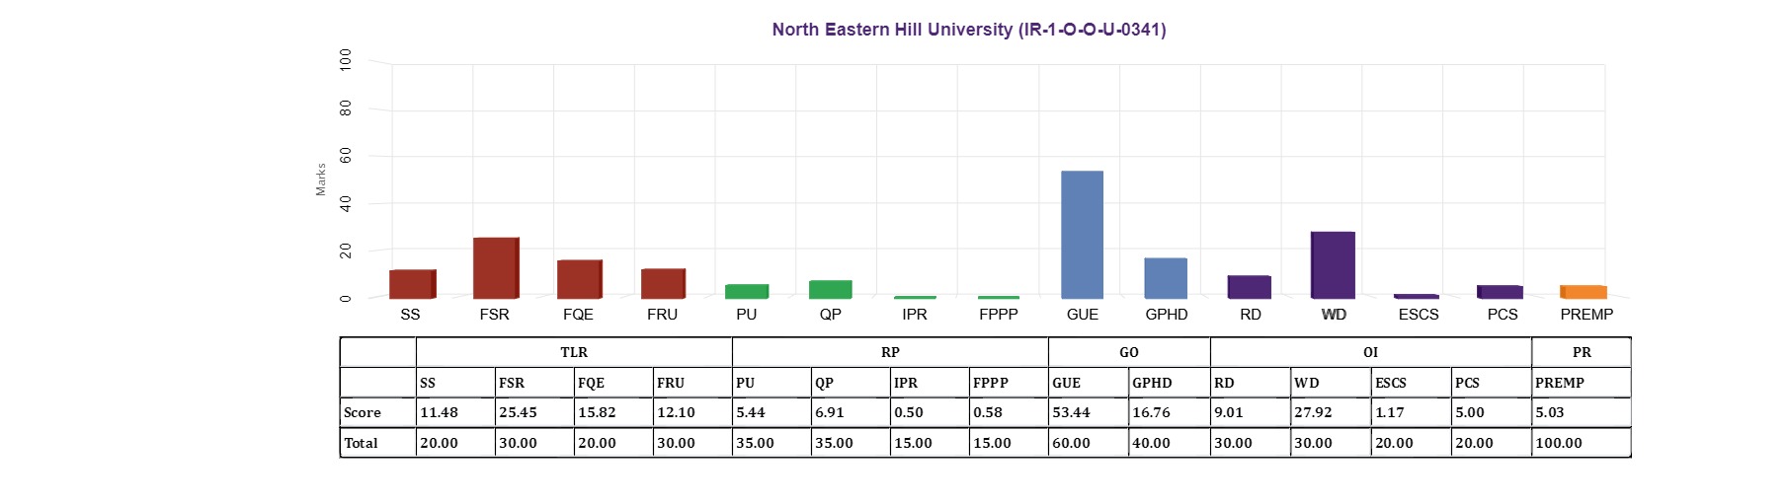The image size is (1791, 504).
Task: Click total cell 100.00
Action: pyautogui.click(x=1582, y=443)
